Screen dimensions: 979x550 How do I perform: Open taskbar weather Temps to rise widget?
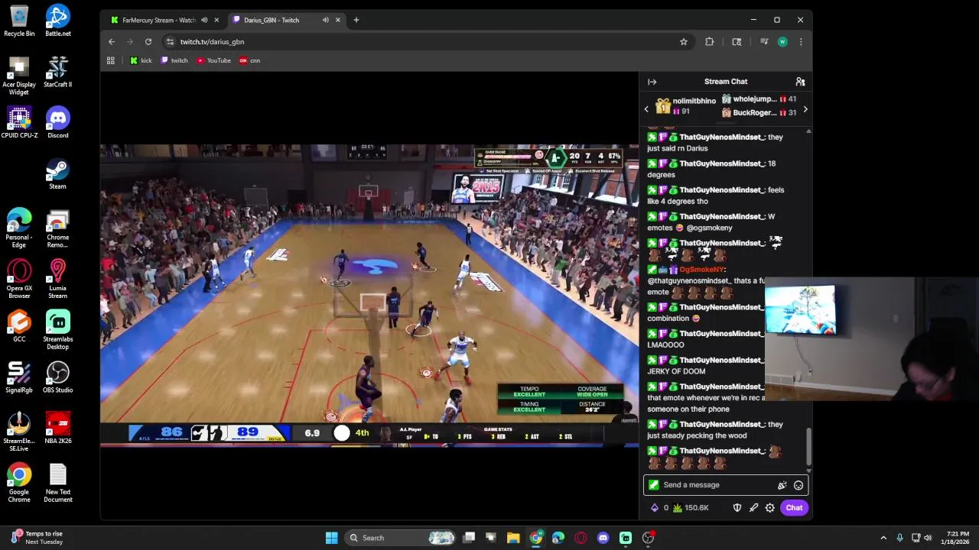37,538
